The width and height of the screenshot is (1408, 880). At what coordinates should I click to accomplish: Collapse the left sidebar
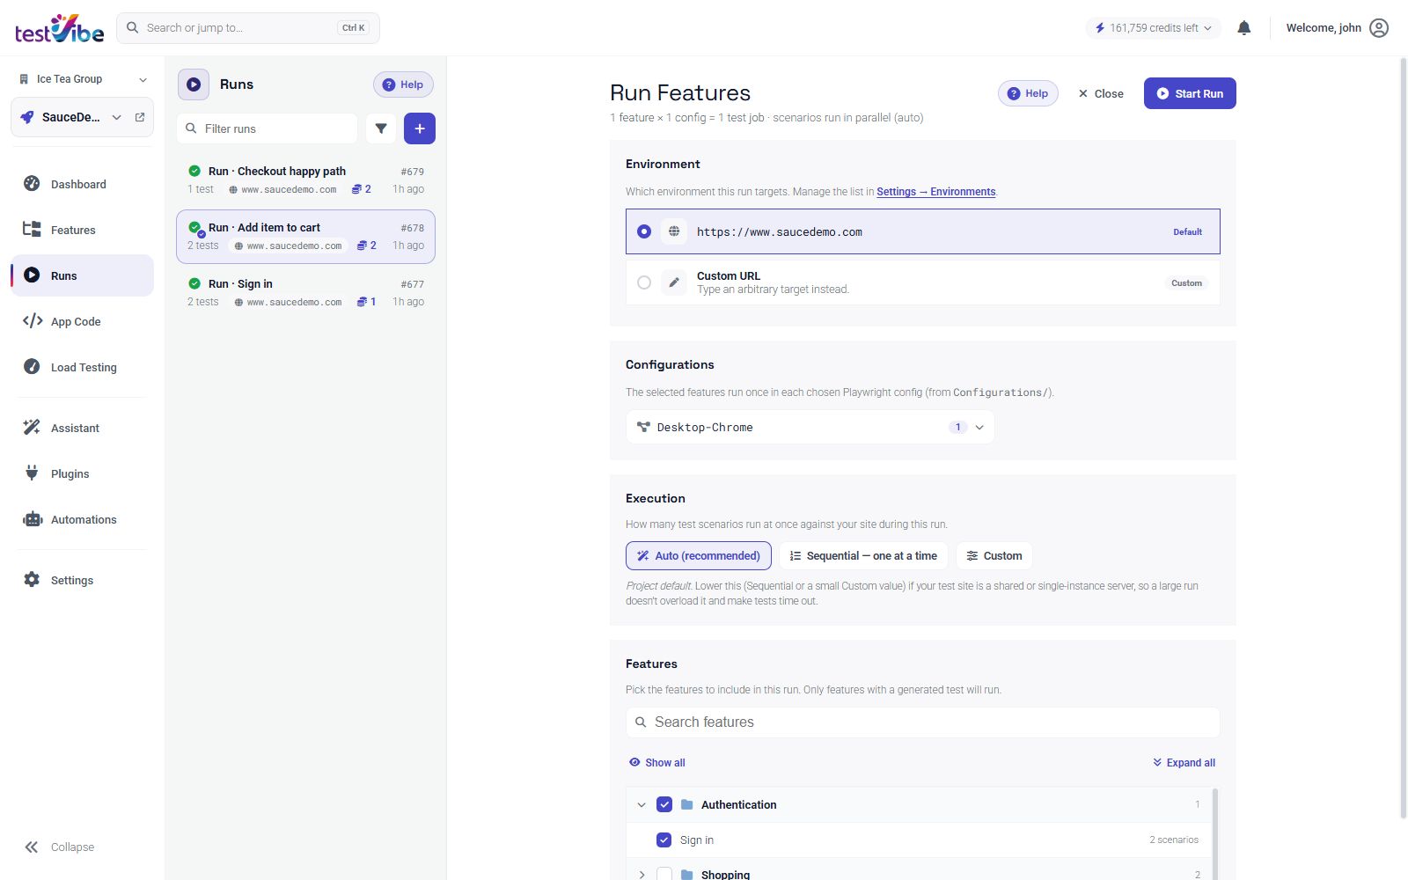click(x=59, y=847)
